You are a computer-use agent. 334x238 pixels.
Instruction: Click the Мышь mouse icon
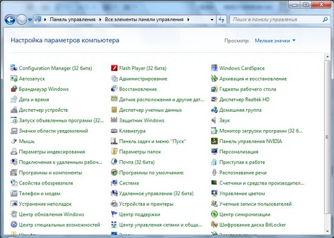point(14,141)
